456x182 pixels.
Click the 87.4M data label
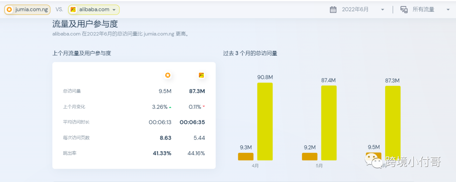pyautogui.click(x=328, y=80)
